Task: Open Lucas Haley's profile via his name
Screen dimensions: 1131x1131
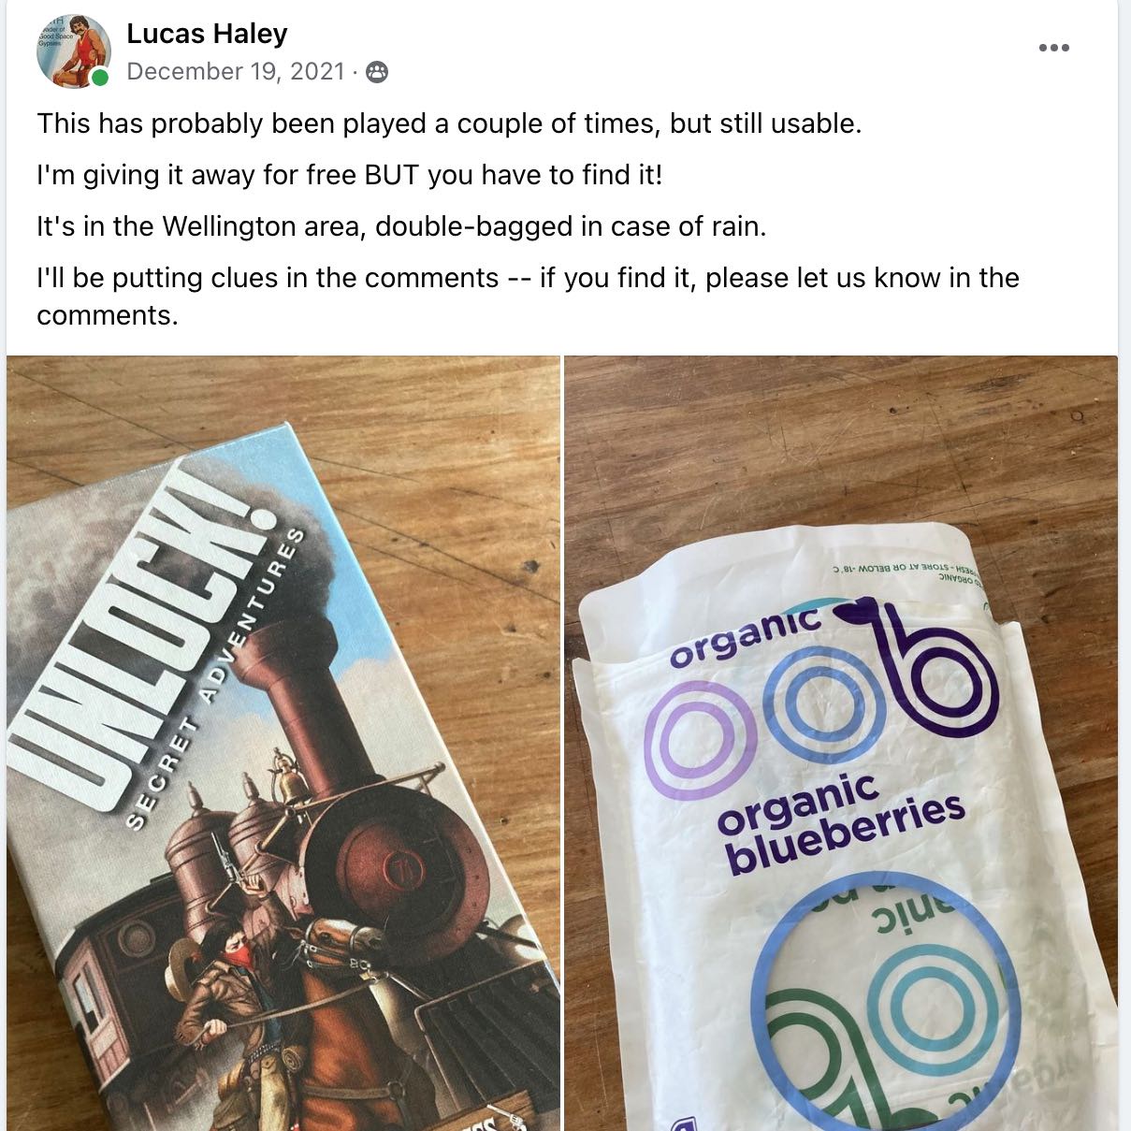Action: (207, 34)
